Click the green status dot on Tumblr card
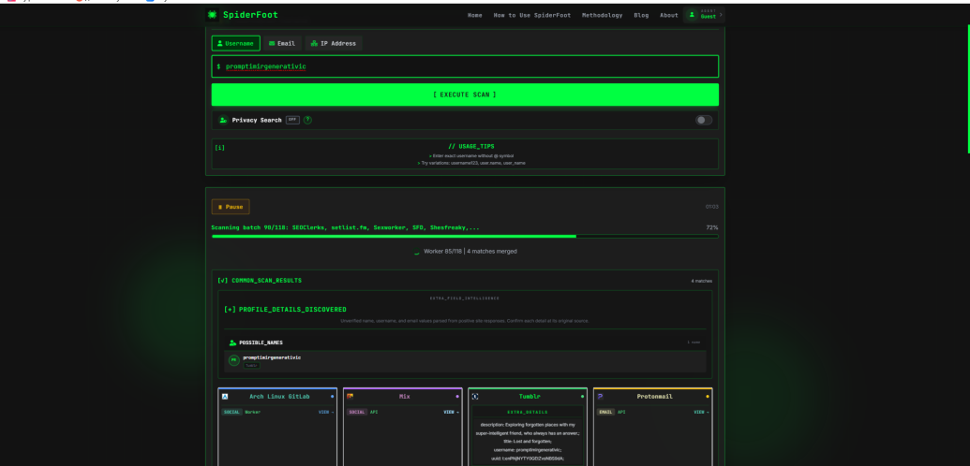Screen dimensions: 970x466 coord(582,397)
